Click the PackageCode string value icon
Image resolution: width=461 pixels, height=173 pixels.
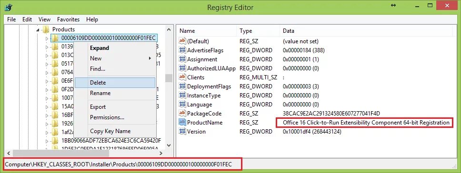point(182,114)
